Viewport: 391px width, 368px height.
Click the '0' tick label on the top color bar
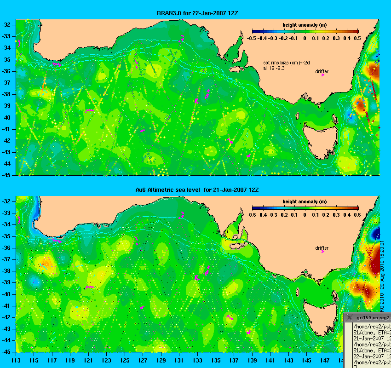click(305, 38)
